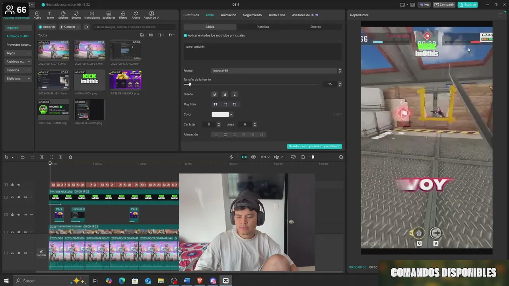Image resolution: width=509 pixels, height=286 pixels.
Task: Open the Transiciones panel
Action: [92, 15]
